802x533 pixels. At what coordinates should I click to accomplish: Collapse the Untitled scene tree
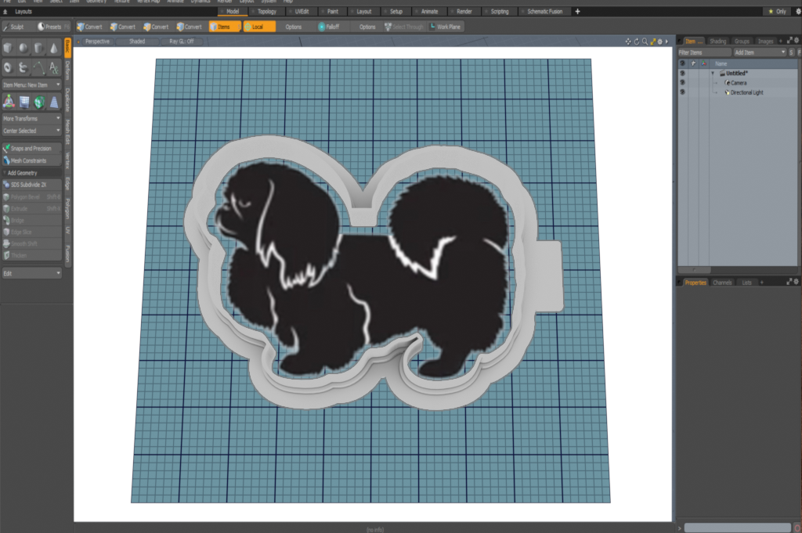[x=713, y=73]
